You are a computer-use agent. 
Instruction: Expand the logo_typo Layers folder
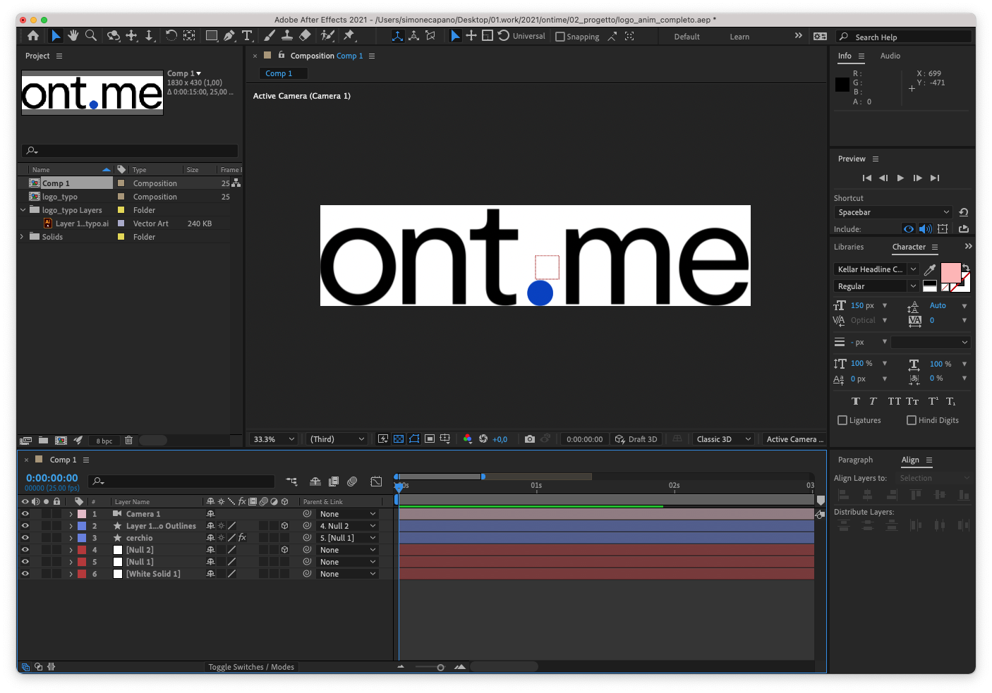23,210
